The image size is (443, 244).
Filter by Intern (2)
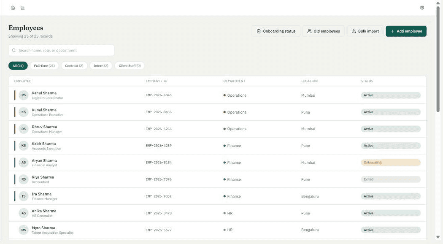(101, 65)
